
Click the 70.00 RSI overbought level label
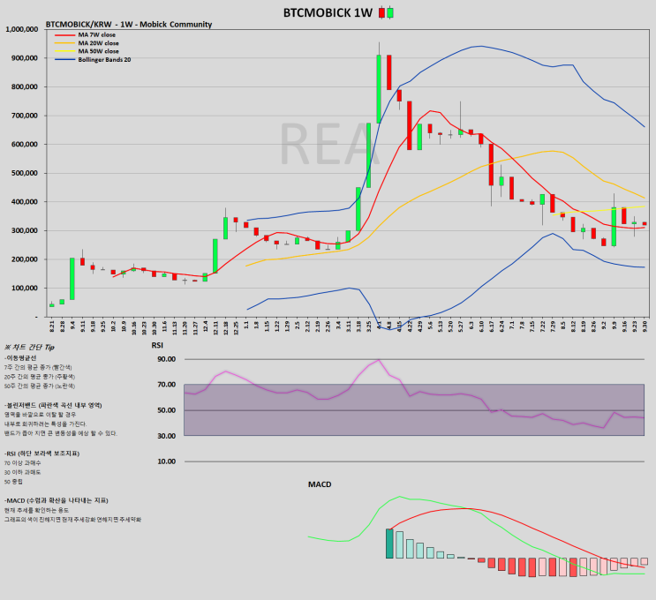pos(167,384)
